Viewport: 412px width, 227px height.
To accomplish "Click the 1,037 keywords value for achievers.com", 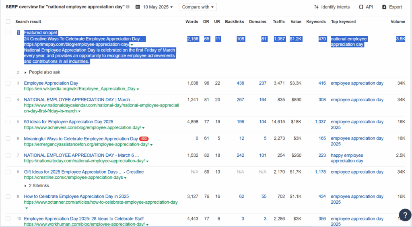I will click(x=320, y=122).
